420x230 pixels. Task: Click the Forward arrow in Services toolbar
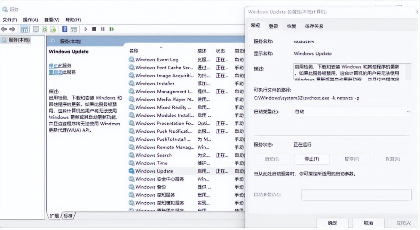point(12,29)
